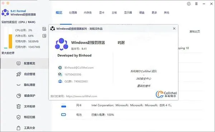Click the 电池 label in the overview list
The image size is (215, 132).
coord(79,114)
